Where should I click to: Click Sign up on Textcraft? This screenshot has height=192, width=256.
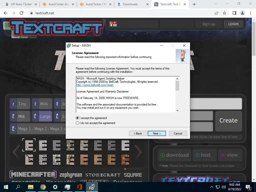tap(209, 24)
